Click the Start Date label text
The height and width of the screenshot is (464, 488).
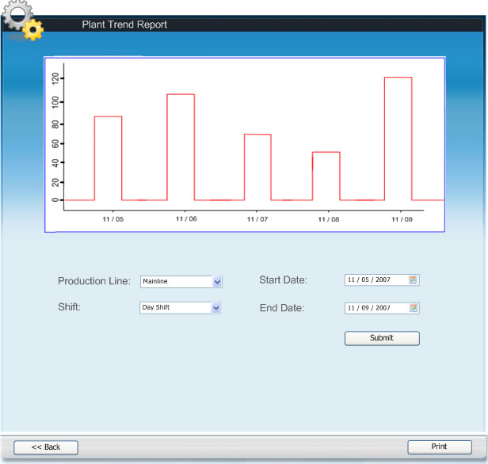(x=283, y=280)
